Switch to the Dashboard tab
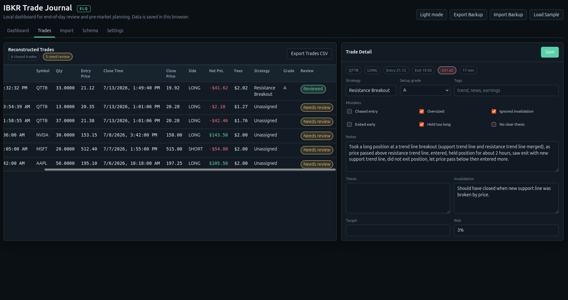The width and height of the screenshot is (568, 300). click(x=18, y=31)
